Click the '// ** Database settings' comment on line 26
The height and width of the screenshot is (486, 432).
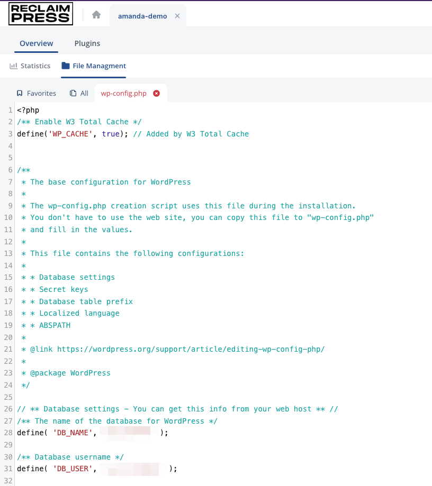coord(177,409)
